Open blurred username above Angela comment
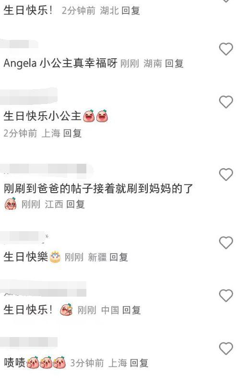This screenshot has height=379, width=249. point(19,44)
